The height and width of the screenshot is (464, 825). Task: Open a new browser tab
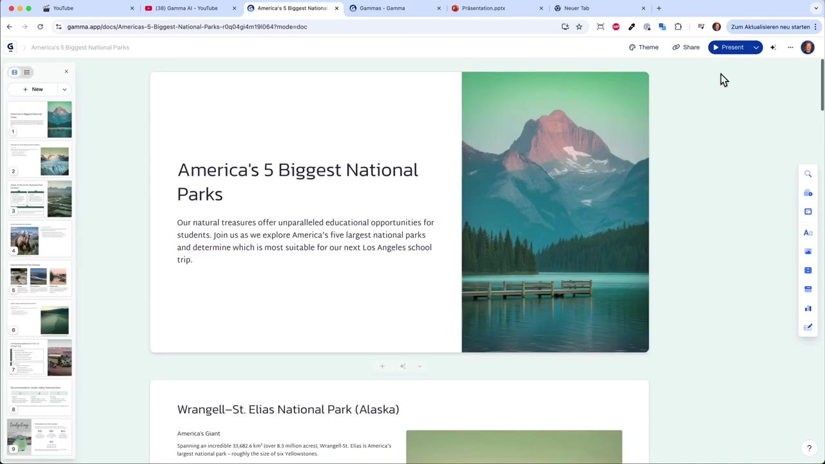click(659, 8)
